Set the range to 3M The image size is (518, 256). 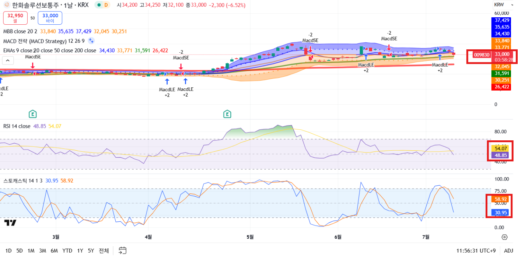click(x=42, y=251)
